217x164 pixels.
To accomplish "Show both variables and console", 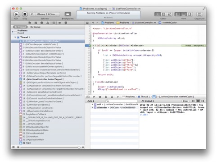I will click(x=198, y=101).
